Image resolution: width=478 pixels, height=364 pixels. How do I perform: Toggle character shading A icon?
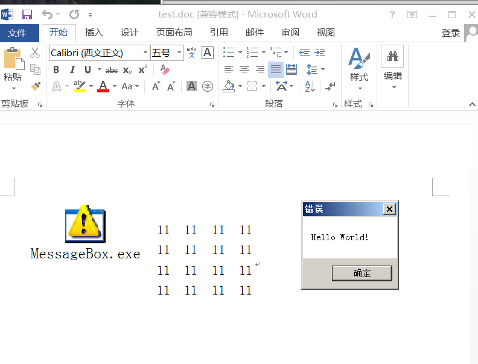[x=191, y=86]
